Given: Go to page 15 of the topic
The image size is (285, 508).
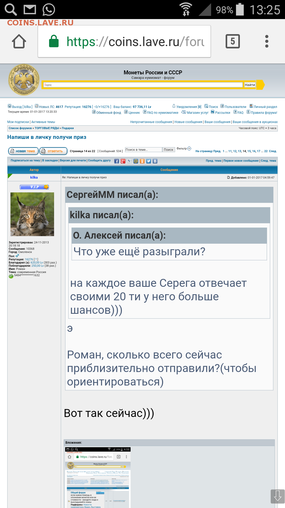Looking at the screenshot, I should (x=249, y=151).
